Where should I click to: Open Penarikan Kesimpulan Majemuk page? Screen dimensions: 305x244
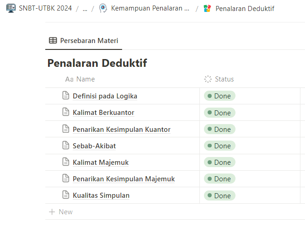(x=124, y=179)
